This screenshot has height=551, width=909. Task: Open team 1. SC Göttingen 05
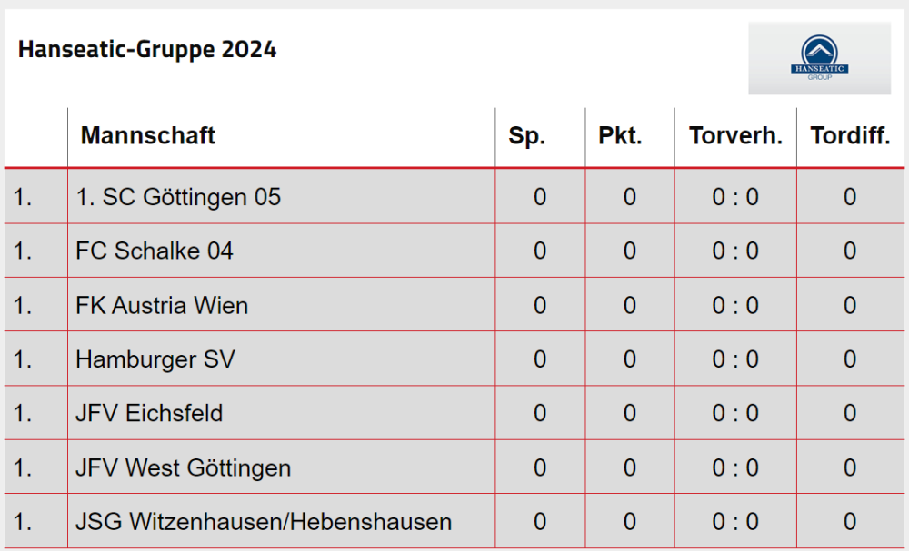click(x=178, y=197)
